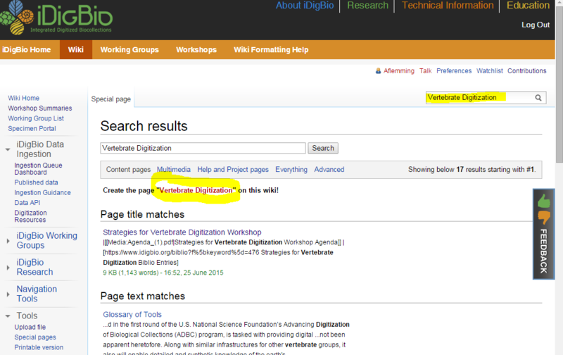Select the Advanced search profile
Screen dimensions: 563x355
click(x=329, y=170)
